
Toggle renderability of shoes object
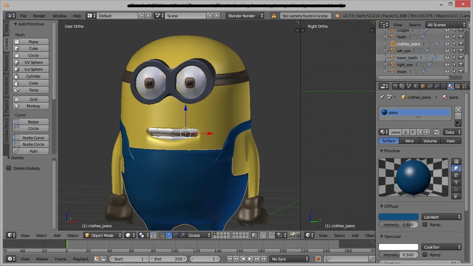coord(461,71)
